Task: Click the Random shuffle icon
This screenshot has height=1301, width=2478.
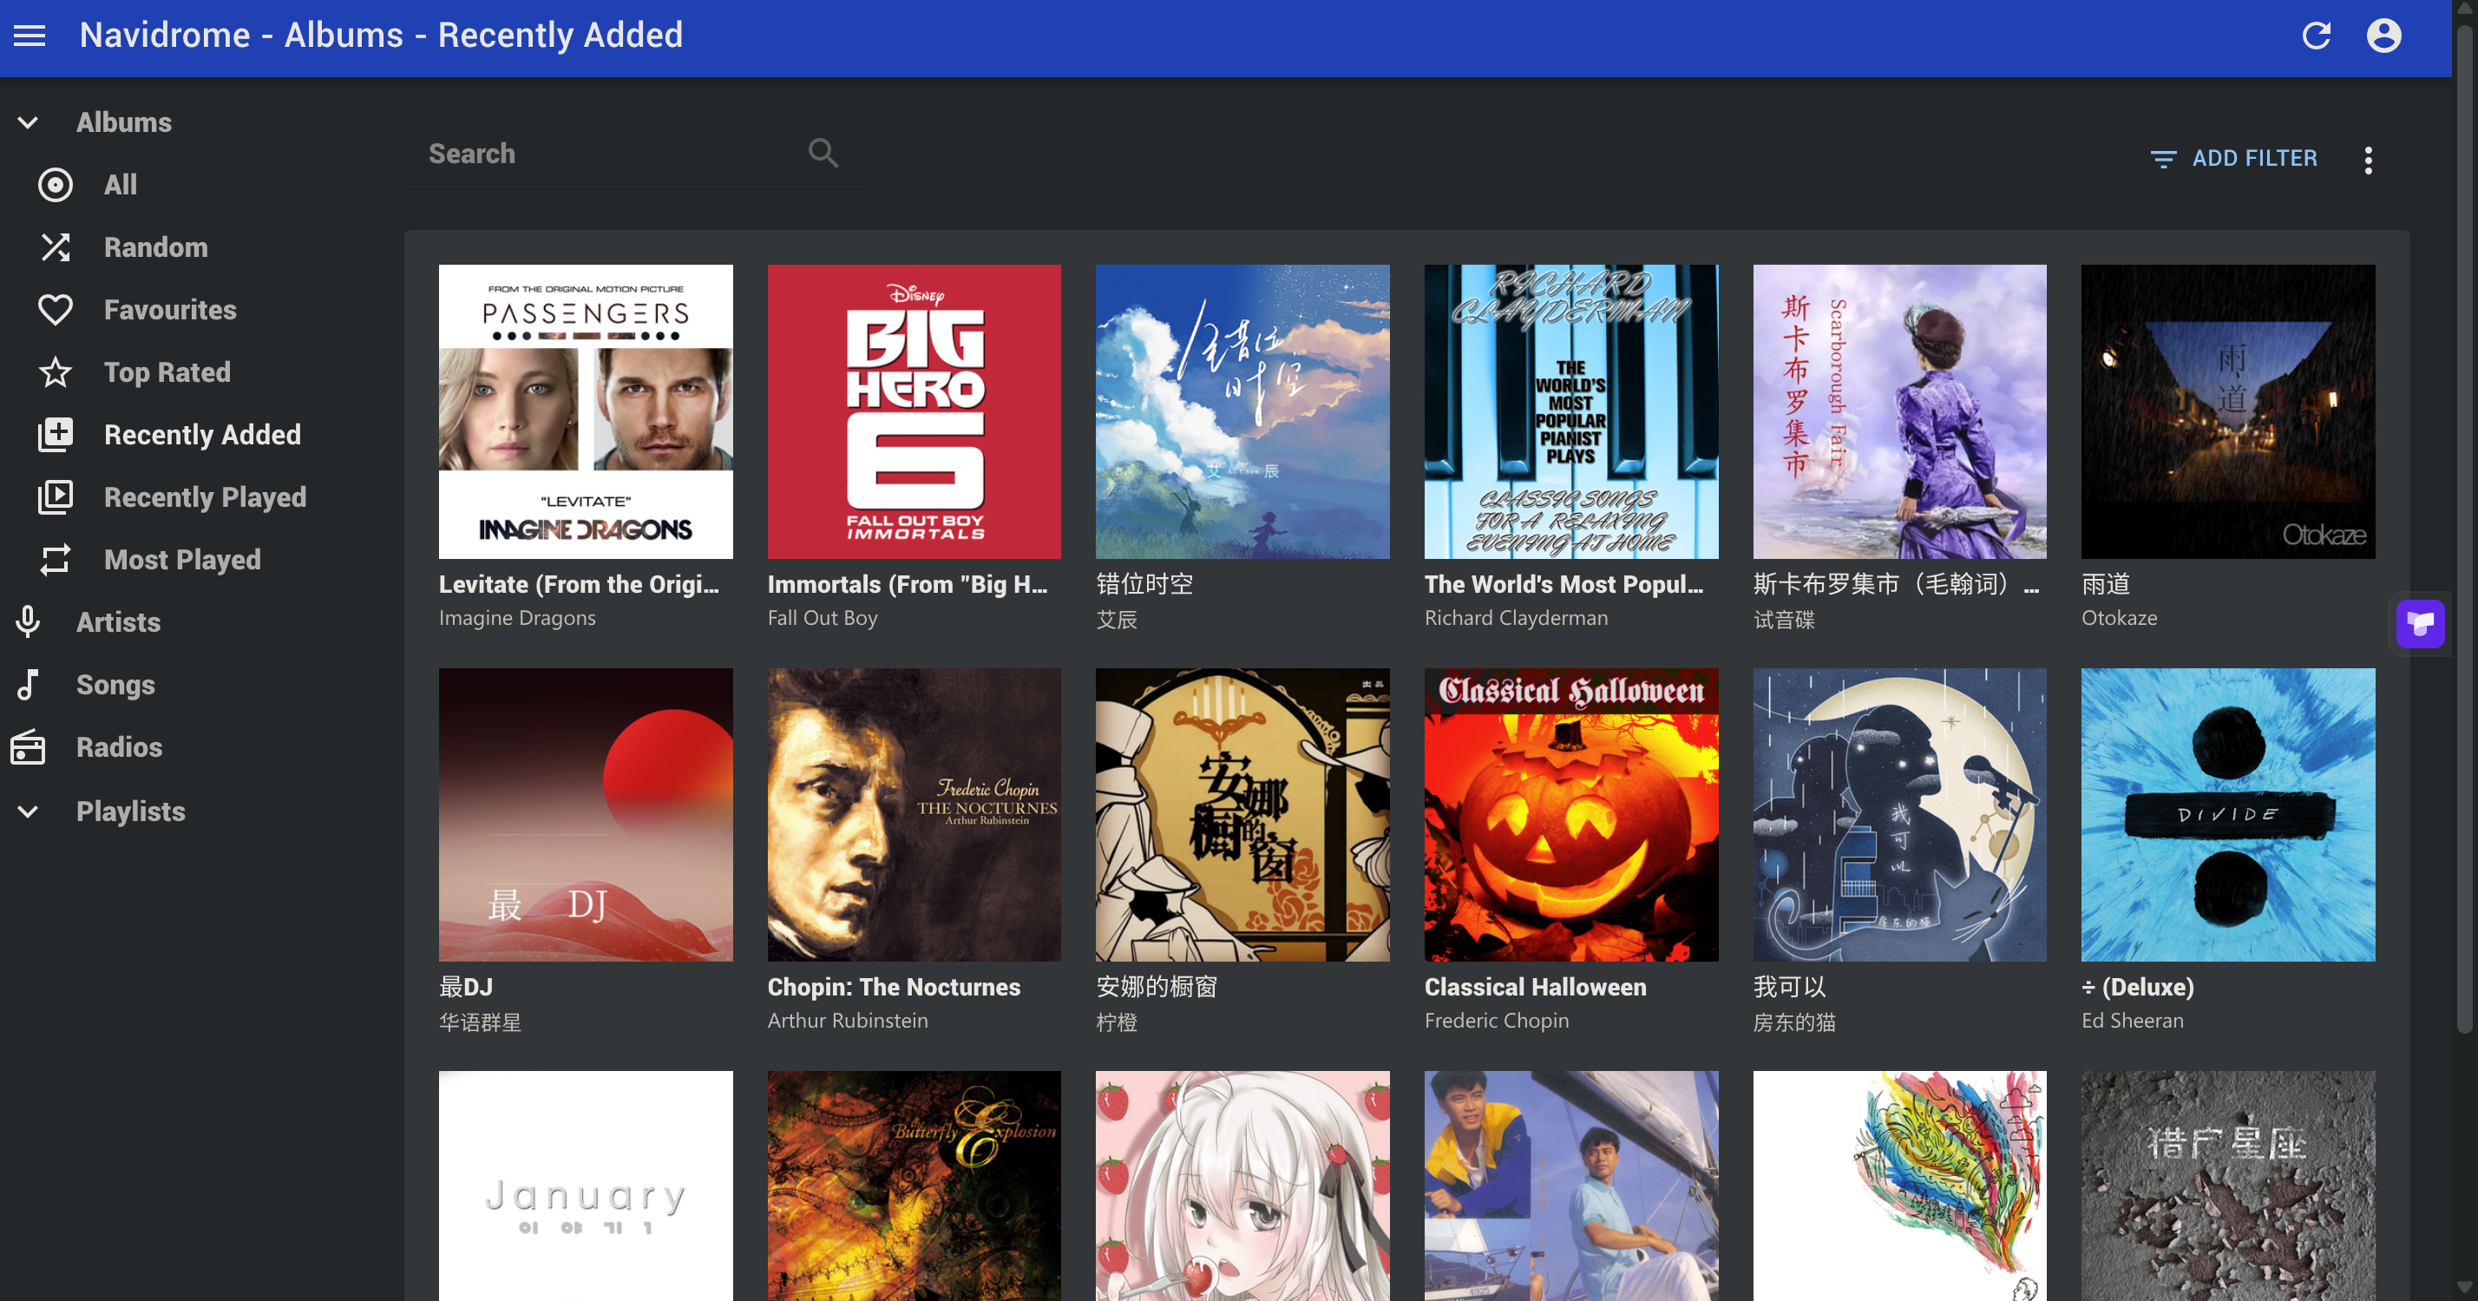Action: tap(55, 247)
